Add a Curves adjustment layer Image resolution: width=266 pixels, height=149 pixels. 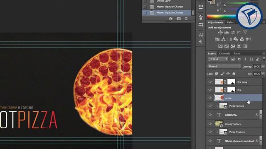tap(233, 32)
